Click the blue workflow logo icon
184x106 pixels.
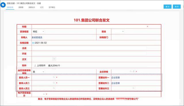coord(3,5)
